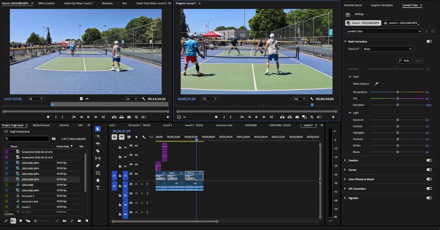Viewport: 440px width, 230px height.
Task: Select round 3 GX010484.MP4 clip button
Action: (x=401, y=23)
